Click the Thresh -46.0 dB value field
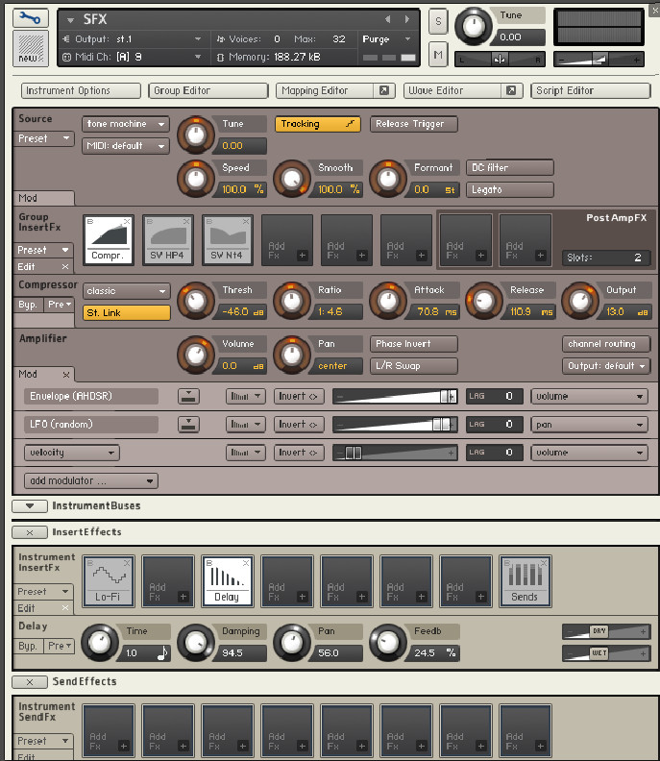The width and height of the screenshot is (660, 761). [x=242, y=312]
